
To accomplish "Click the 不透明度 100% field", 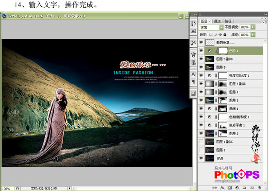I will click(x=245, y=27).
